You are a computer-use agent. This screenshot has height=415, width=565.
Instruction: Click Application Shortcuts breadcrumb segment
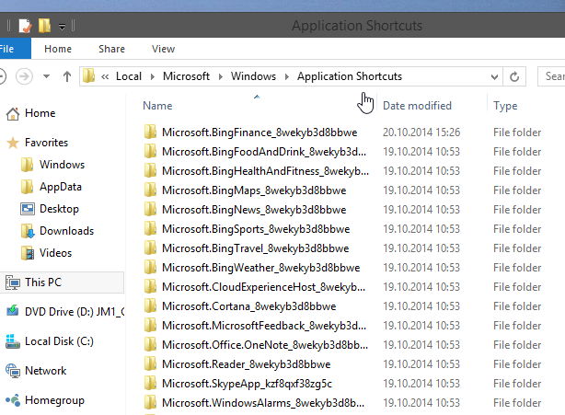[x=350, y=76]
